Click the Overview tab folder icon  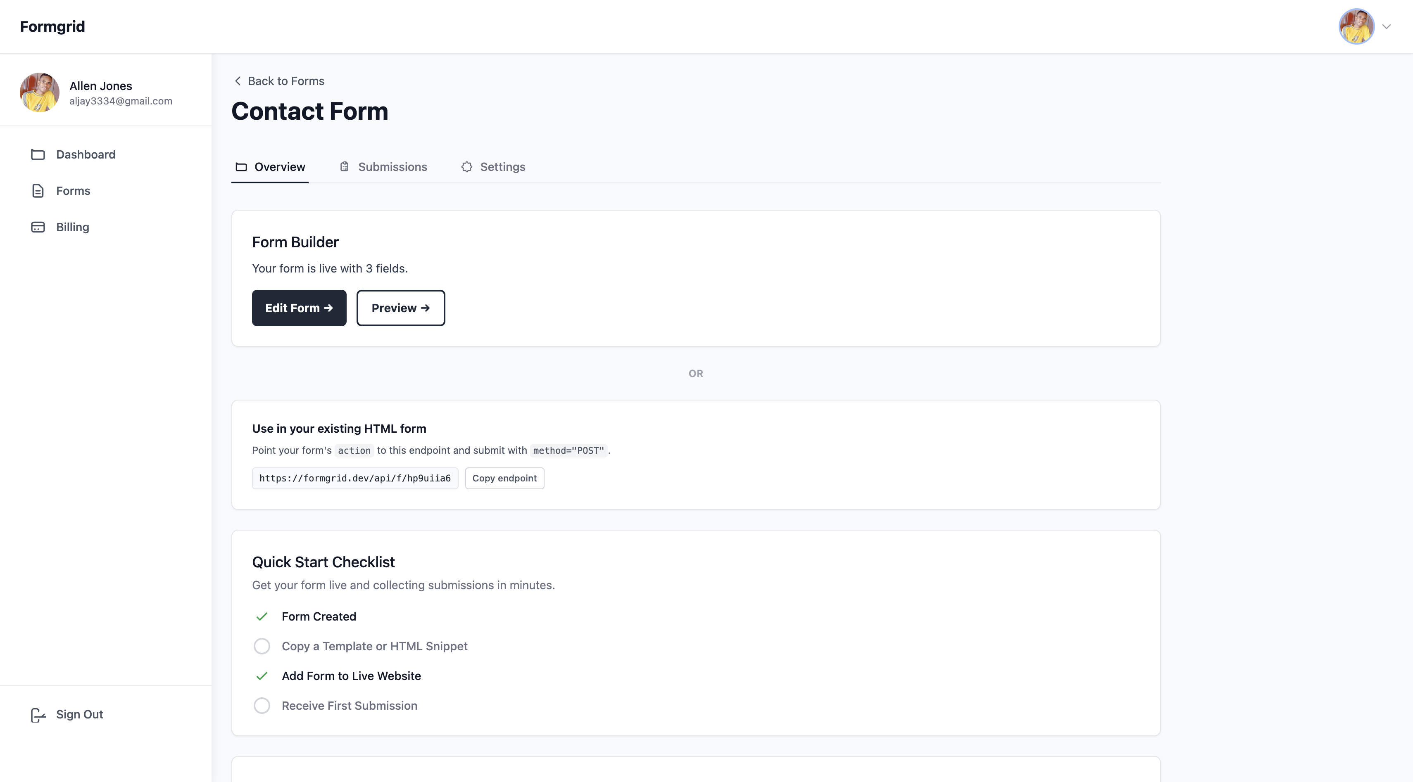(x=241, y=166)
